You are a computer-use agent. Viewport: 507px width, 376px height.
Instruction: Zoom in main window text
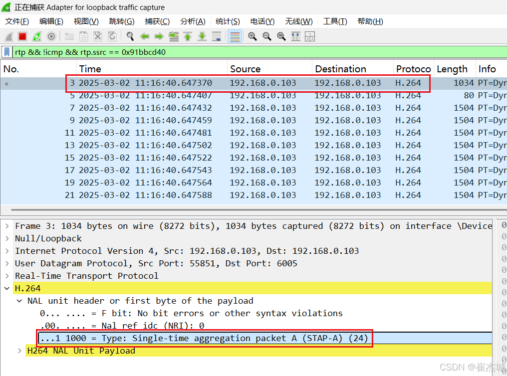tap(252, 36)
